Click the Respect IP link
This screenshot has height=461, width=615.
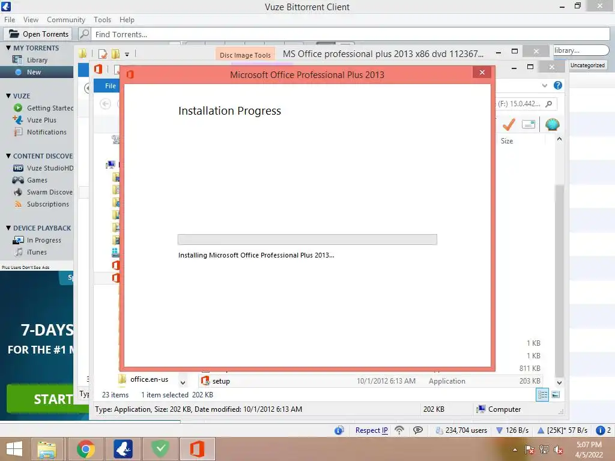pos(371,430)
